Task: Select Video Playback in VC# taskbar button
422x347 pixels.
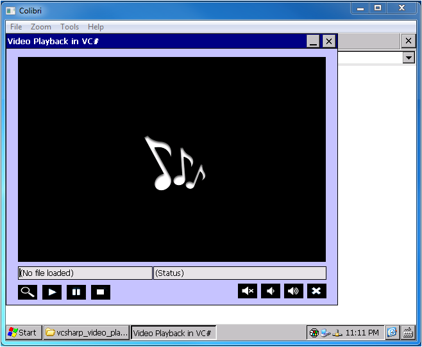Action: (x=173, y=333)
